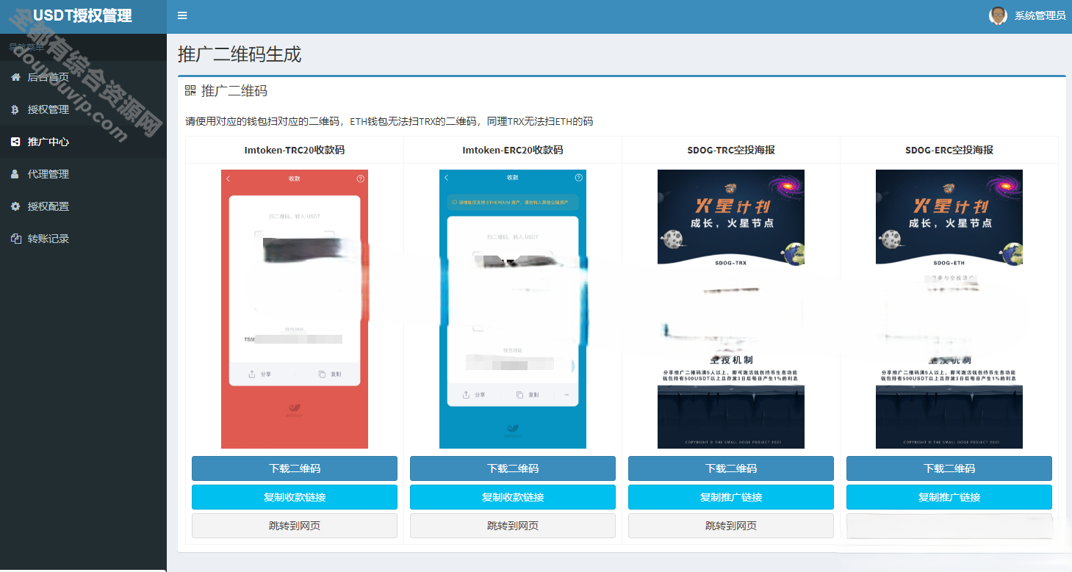Copy the payment link for Imtoken-TRC20
Viewport: 1072px width, 572px height.
[x=295, y=497]
